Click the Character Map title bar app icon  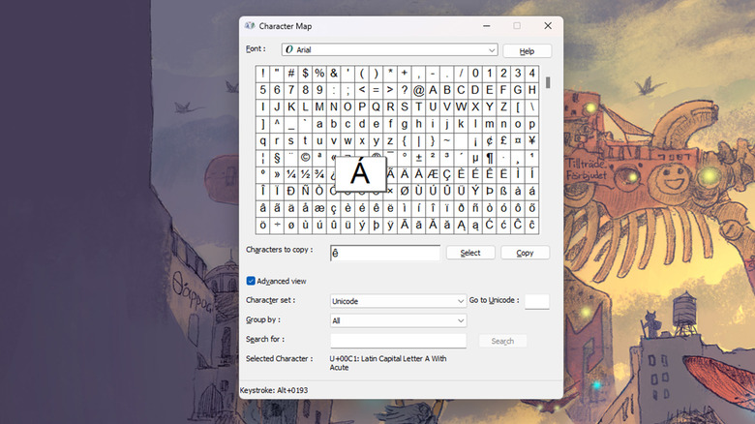tap(250, 25)
